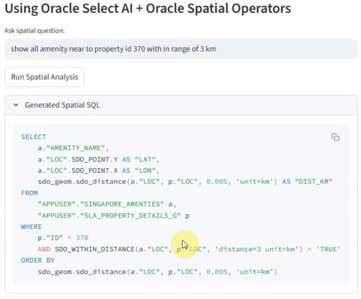Click the page title heading
This screenshot has width=361, height=299.
tap(148, 8)
